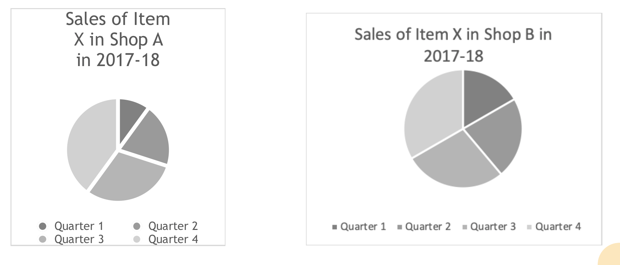620x265 pixels.
Task: Click the Shop A chart title
Action: 118,39
